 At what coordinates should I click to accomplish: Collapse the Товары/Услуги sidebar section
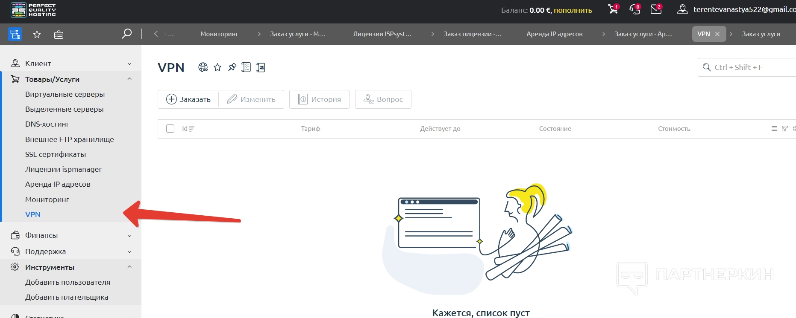[71, 79]
